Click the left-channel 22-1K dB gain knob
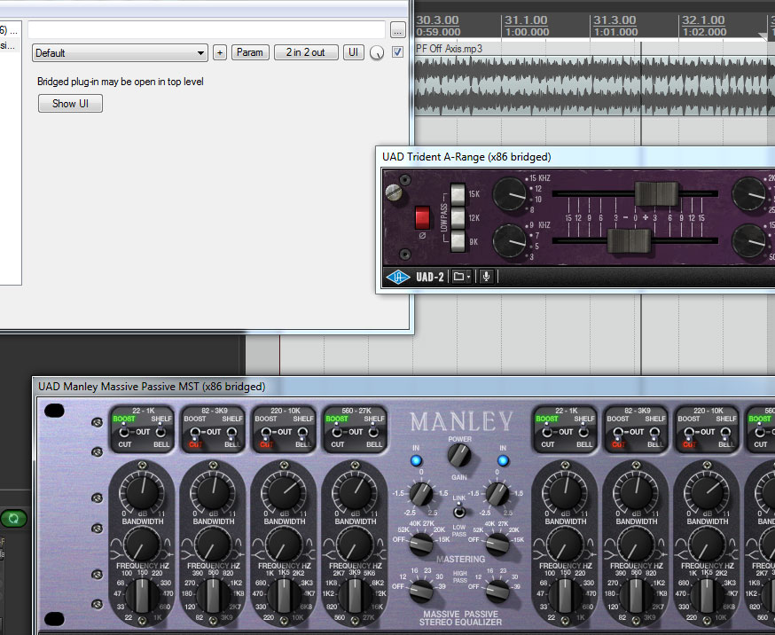The width and height of the screenshot is (775, 635). point(143,491)
